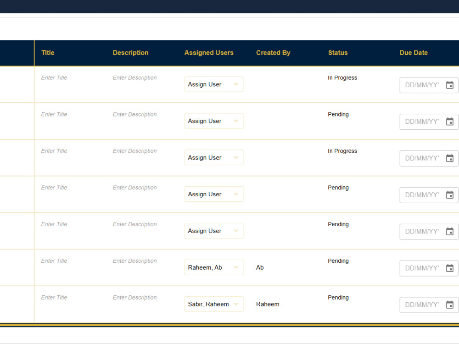Focus Enter Title in the Raheem, Ab row
This screenshot has height=344, width=459.
click(x=54, y=261)
